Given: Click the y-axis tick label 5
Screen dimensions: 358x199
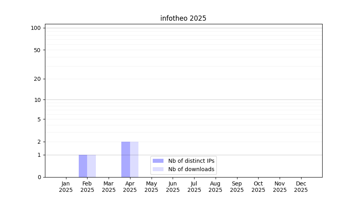Looking at the screenshot, I should coord(39,119).
